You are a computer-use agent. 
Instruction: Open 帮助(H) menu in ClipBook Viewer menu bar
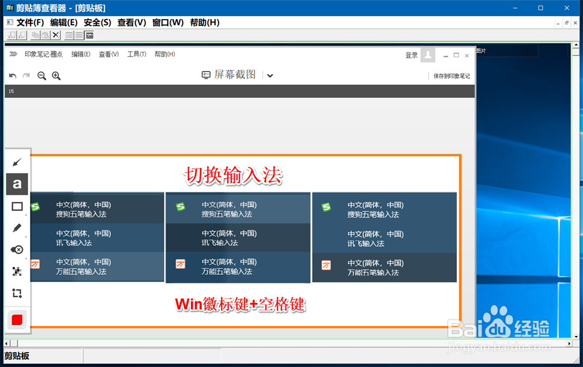(205, 22)
